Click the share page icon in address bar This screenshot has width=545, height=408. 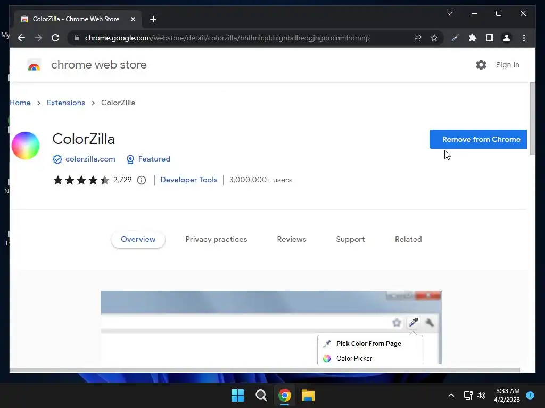(417, 38)
